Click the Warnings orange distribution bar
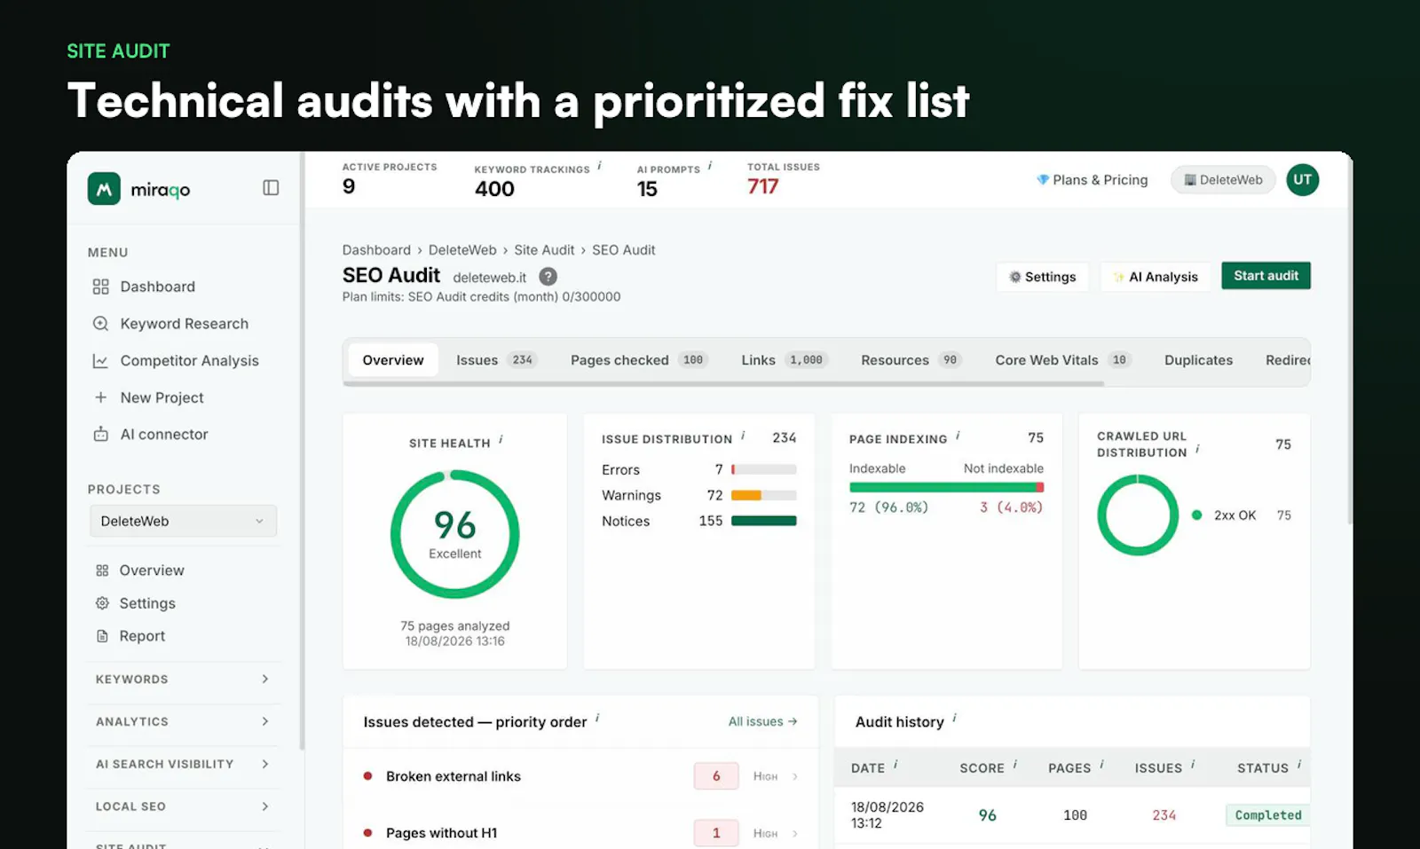Image resolution: width=1420 pixels, height=849 pixels. (x=746, y=495)
